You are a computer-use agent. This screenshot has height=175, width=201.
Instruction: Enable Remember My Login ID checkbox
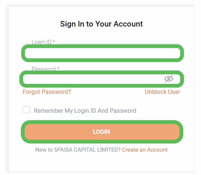[26, 110]
